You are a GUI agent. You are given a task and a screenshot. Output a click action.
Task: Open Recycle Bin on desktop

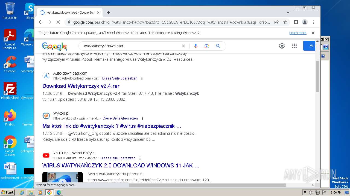10,11
